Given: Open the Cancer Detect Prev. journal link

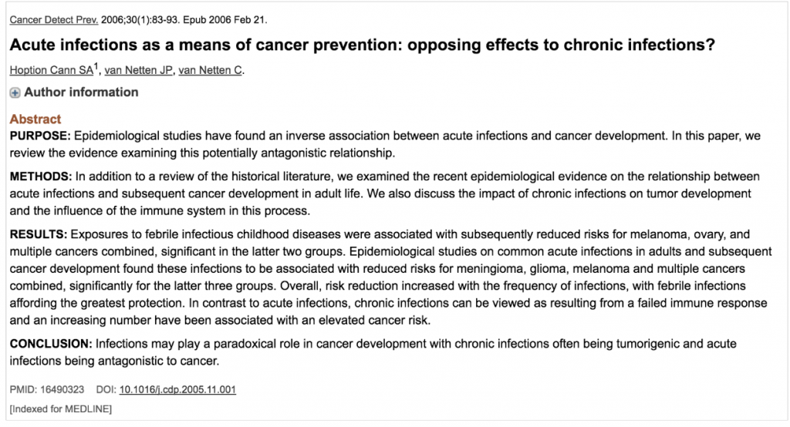Looking at the screenshot, I should pos(54,20).
